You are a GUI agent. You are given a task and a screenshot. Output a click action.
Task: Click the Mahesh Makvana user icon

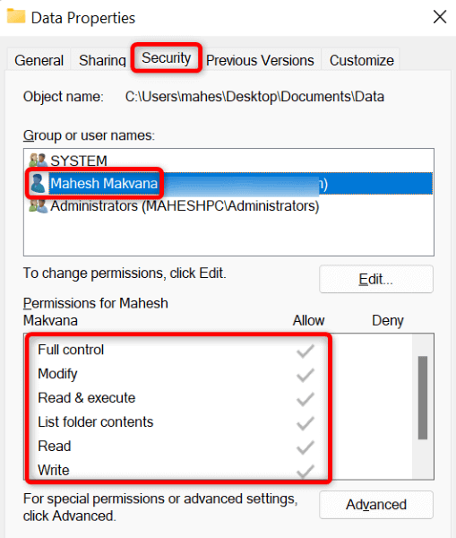pos(38,183)
